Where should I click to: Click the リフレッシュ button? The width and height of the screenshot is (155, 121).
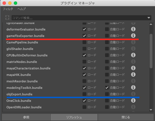[x=74, y=117]
